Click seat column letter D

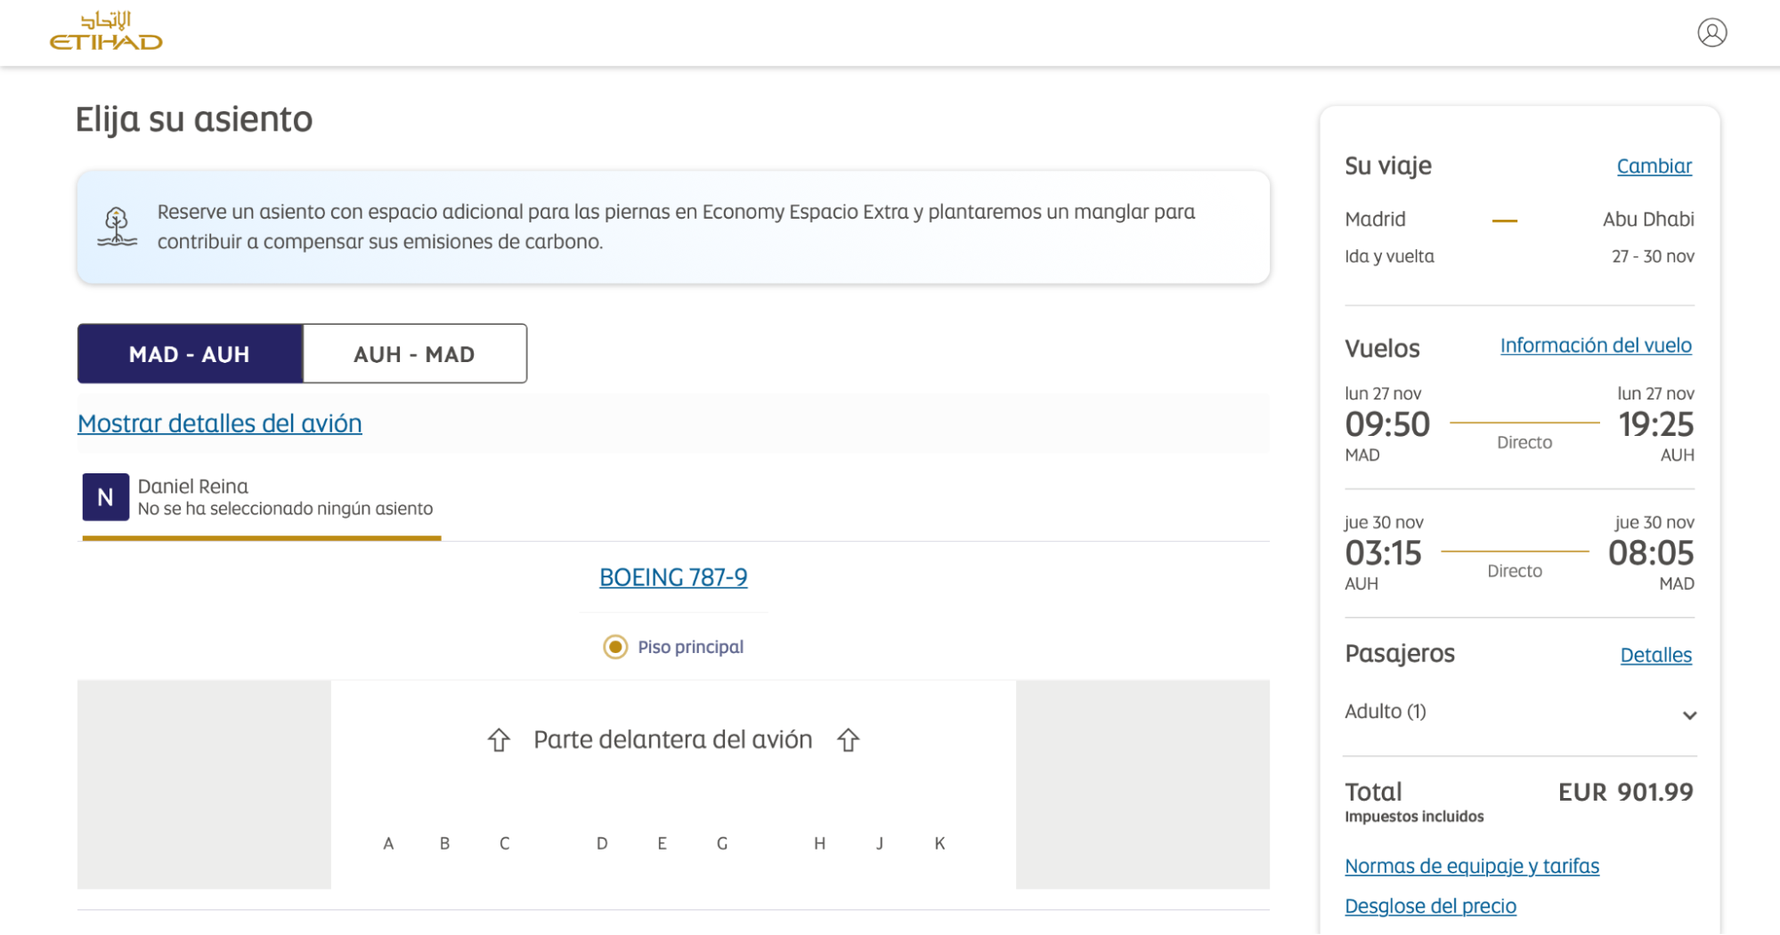pyautogui.click(x=602, y=843)
